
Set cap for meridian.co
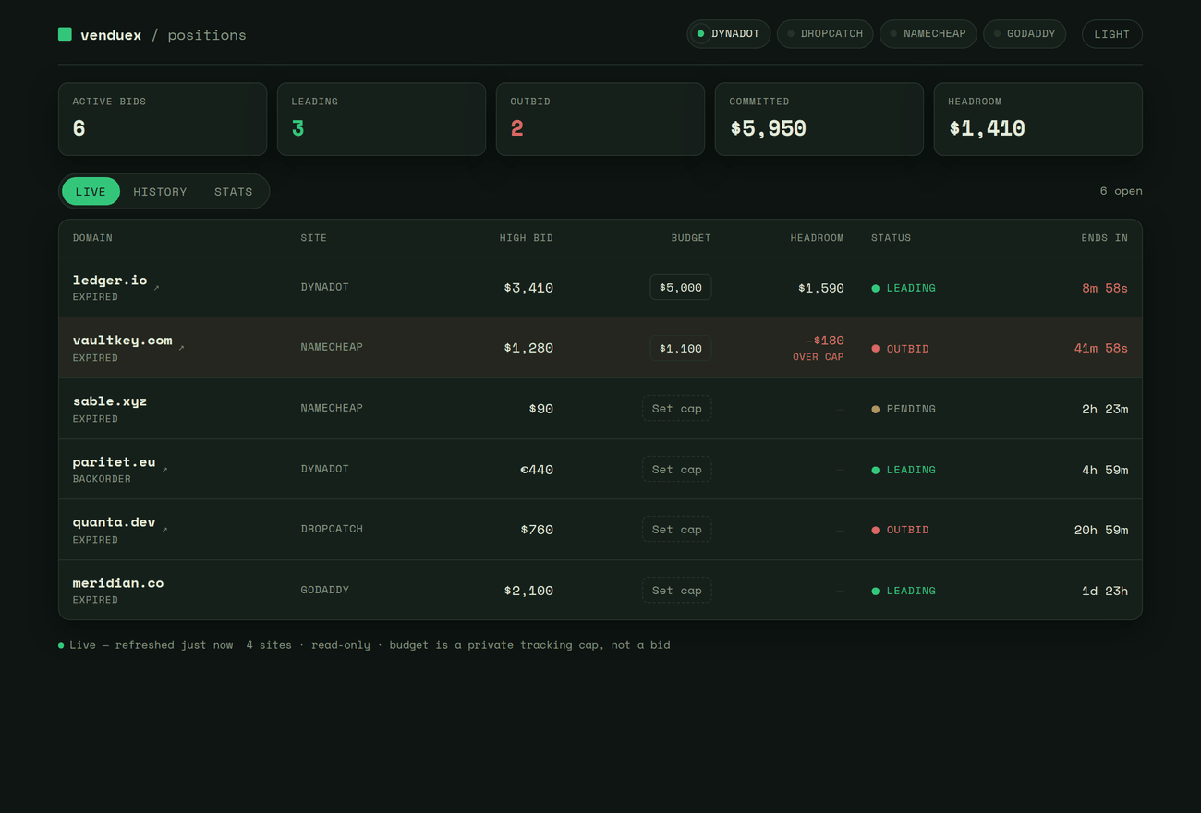677,590
